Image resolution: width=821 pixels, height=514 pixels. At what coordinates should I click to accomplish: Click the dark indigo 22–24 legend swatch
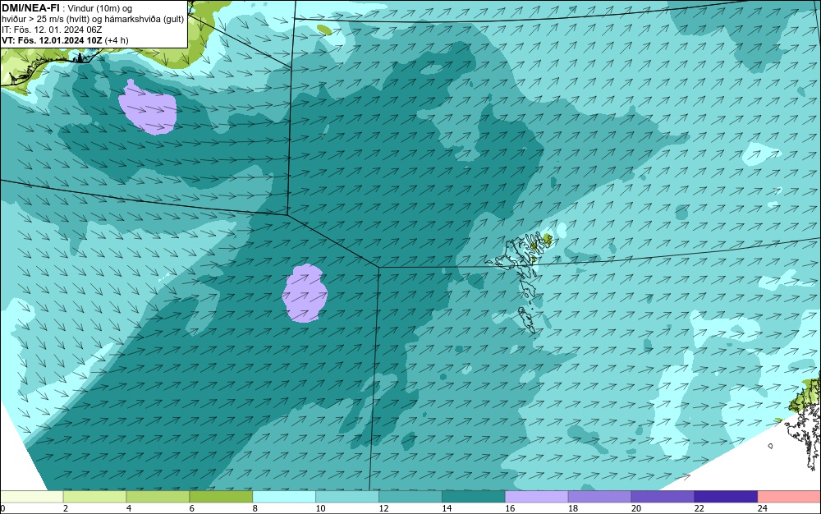[x=727, y=497]
